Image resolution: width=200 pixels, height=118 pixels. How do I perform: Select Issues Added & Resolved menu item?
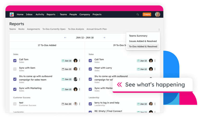point(143,41)
